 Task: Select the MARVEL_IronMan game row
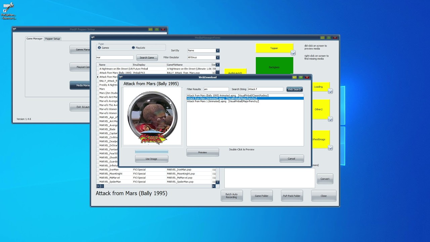point(155,170)
